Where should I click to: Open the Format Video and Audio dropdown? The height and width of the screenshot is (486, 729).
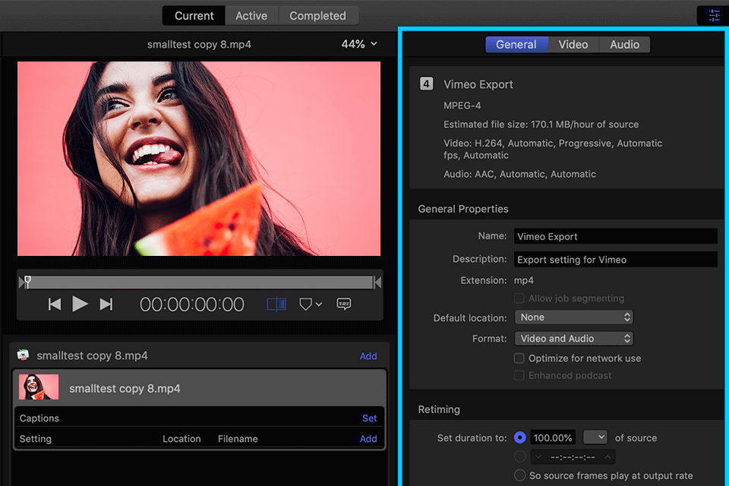(573, 339)
